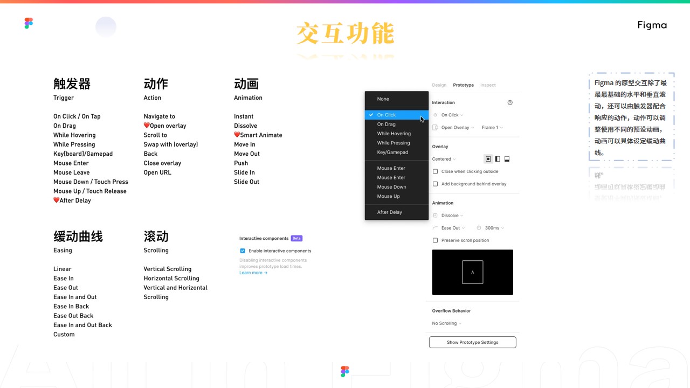Click the help icon beside Interaction
The width and height of the screenshot is (690, 388).
coord(510,102)
